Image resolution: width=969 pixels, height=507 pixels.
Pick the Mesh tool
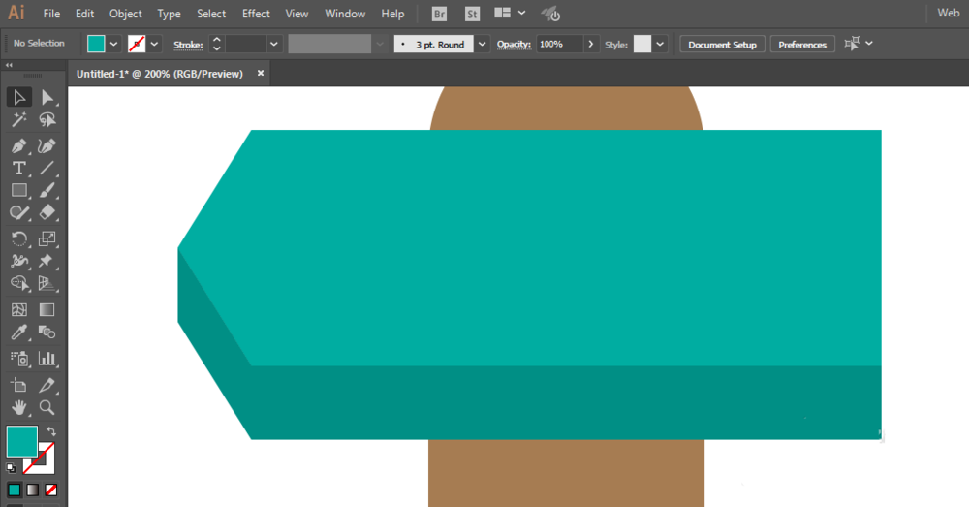[19, 310]
